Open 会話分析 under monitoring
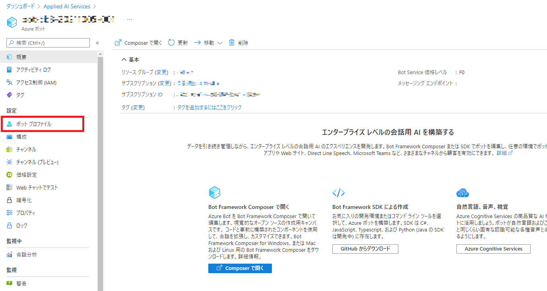 [x=26, y=255]
